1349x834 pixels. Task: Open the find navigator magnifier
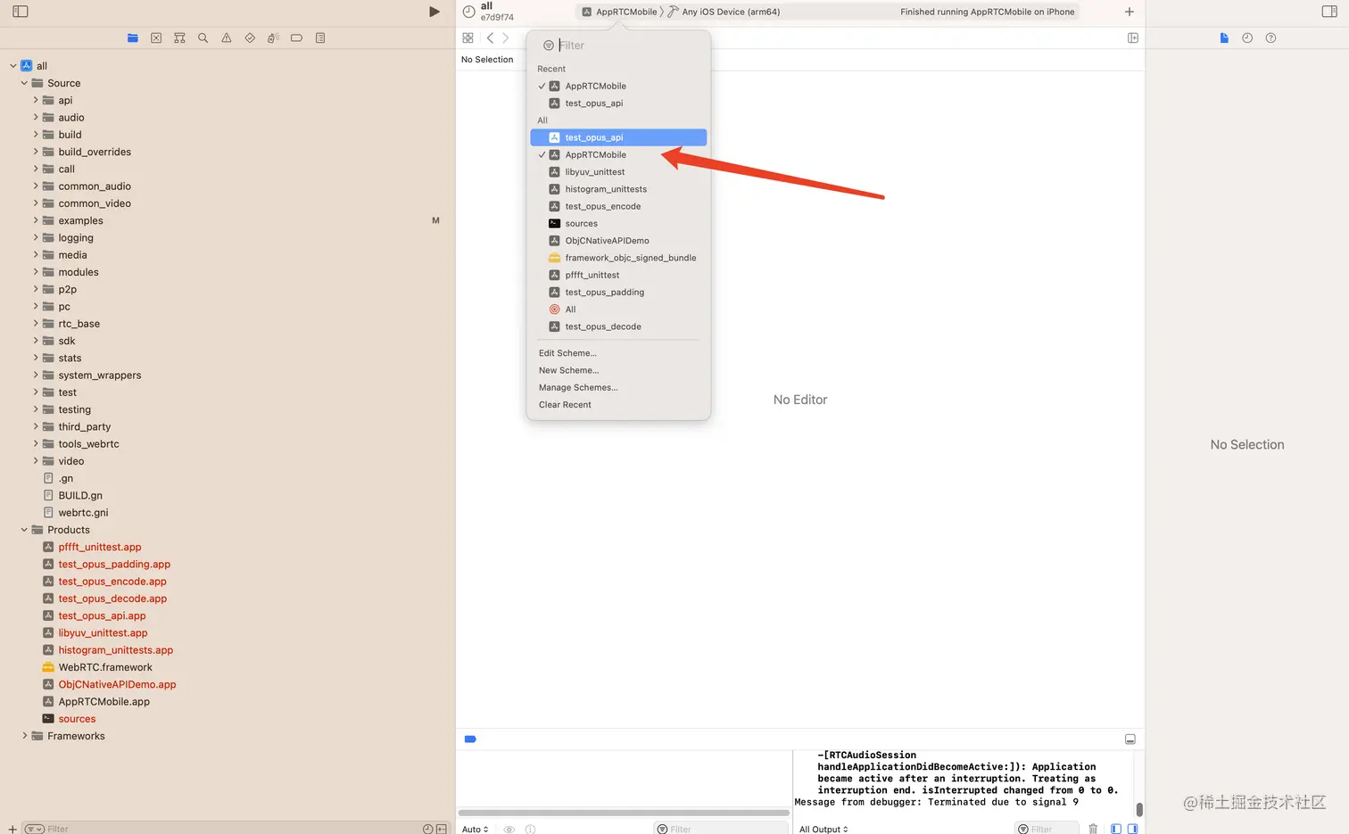pyautogui.click(x=203, y=37)
